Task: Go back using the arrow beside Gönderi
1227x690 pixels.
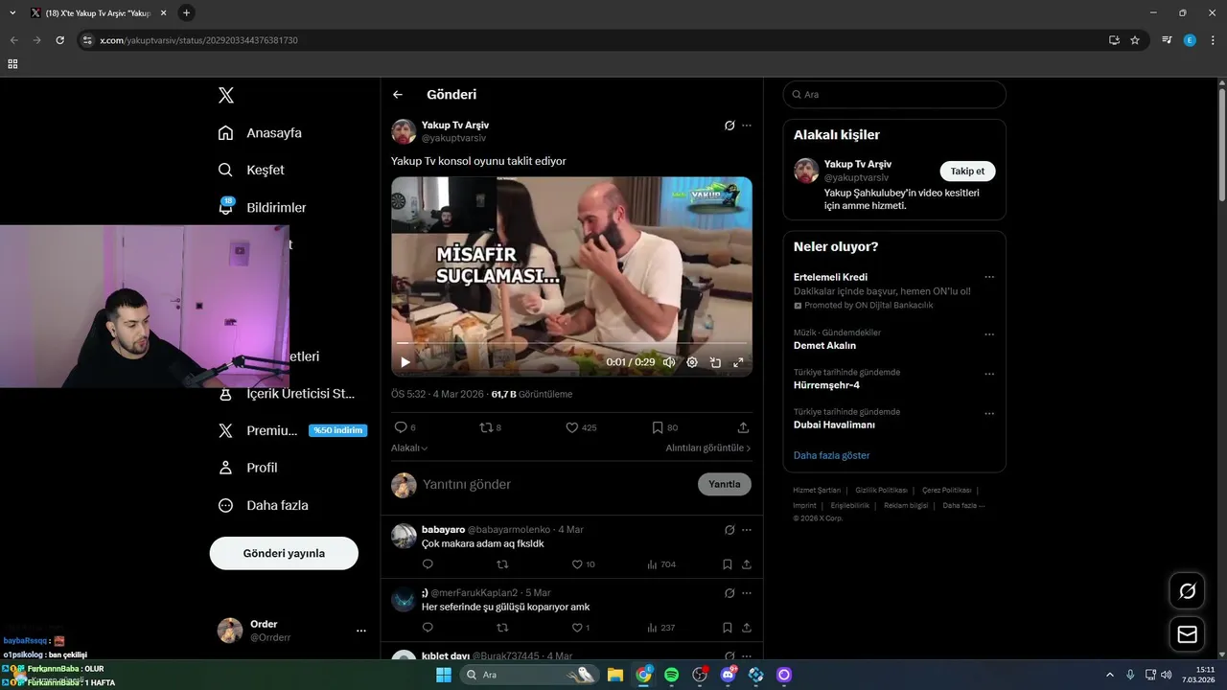Action: 398,94
